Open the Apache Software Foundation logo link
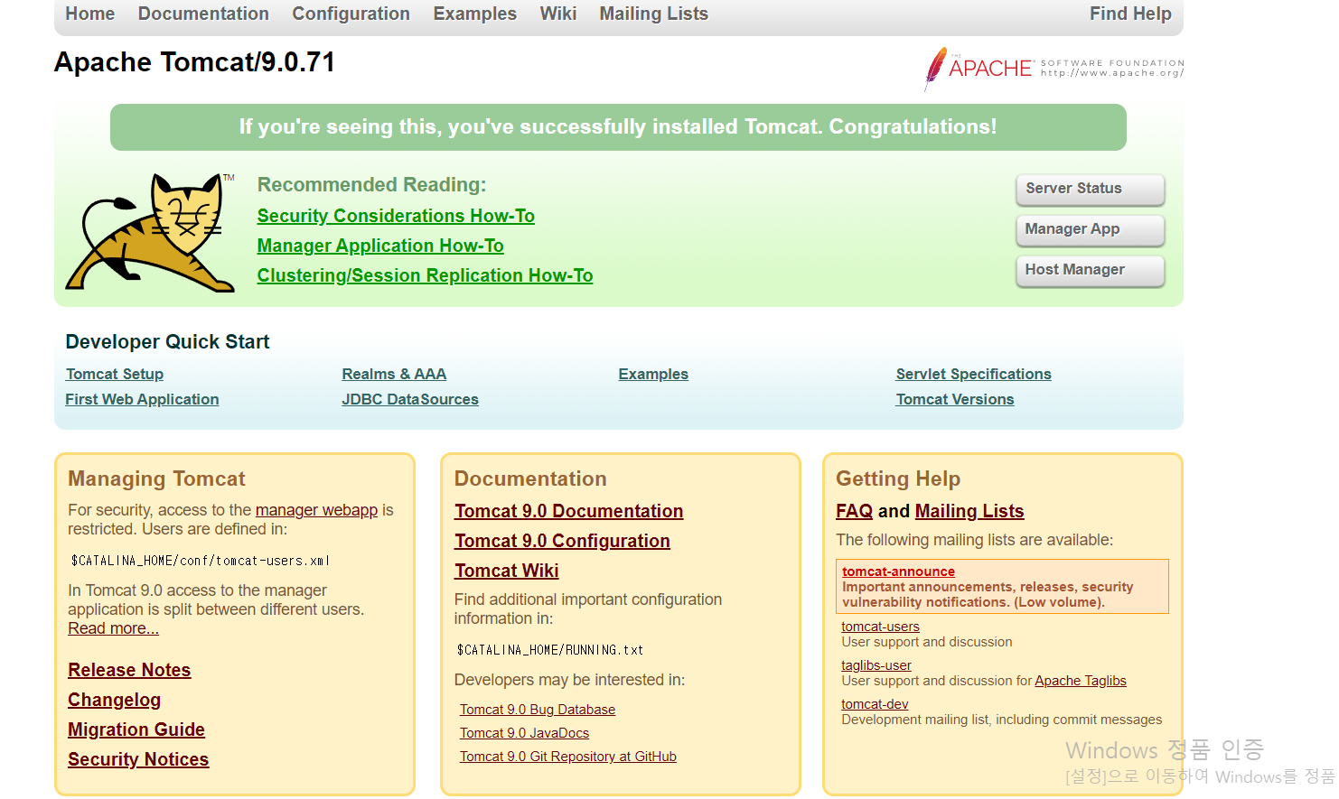 (1053, 69)
